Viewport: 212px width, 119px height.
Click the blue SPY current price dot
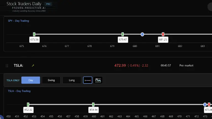click(x=142, y=34)
